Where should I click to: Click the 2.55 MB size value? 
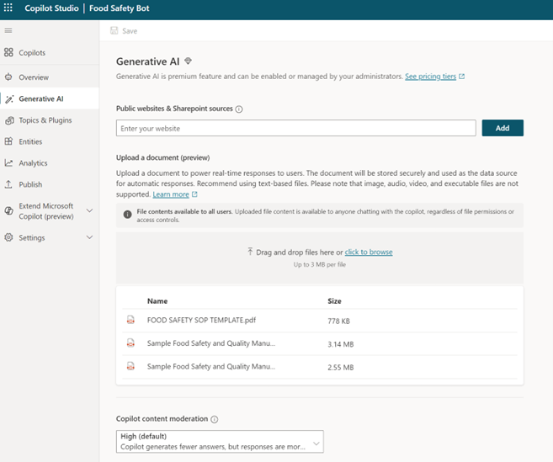pos(340,368)
